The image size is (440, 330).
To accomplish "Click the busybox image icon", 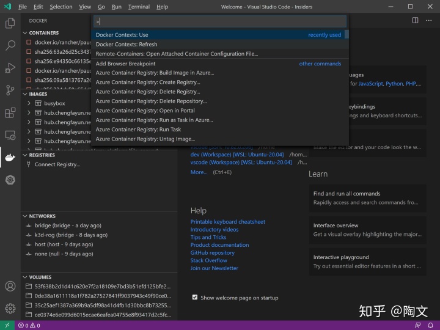I will (38, 103).
